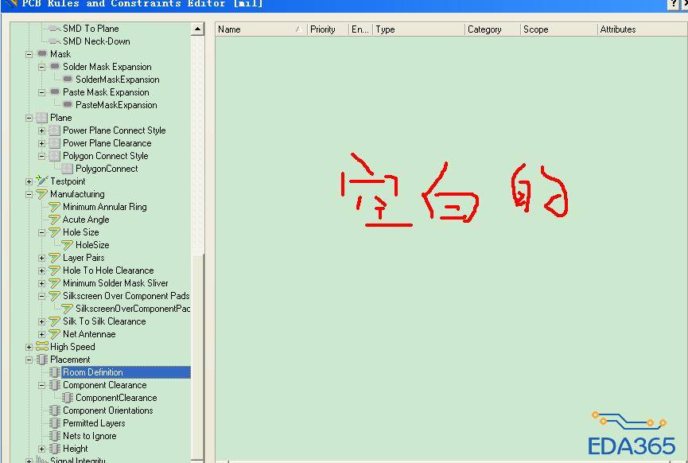
Task: Click the Silk To Silk Clearance icon
Action: 54,321
